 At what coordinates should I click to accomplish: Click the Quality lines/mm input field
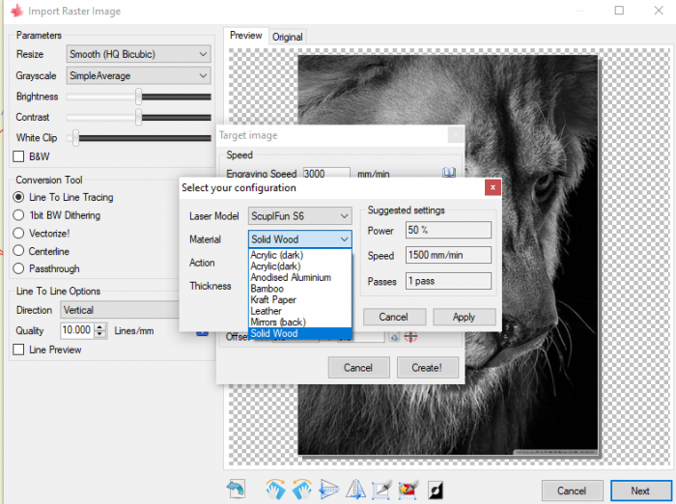76,330
